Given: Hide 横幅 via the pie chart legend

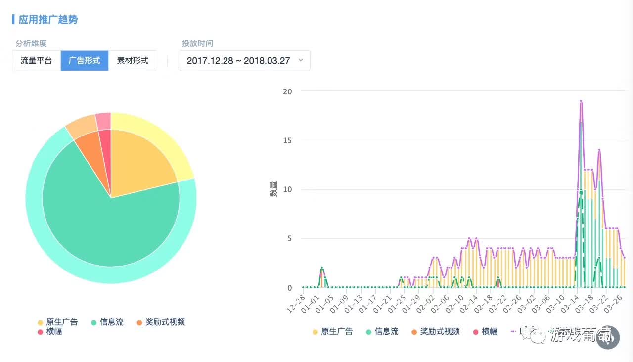Looking at the screenshot, I should pyautogui.click(x=50, y=332).
